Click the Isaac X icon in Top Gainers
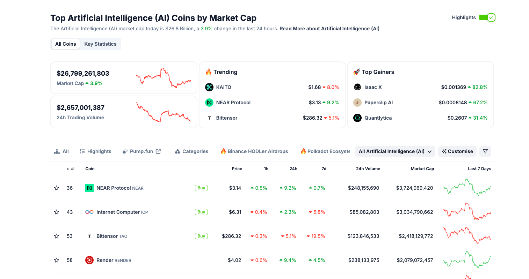 (x=357, y=87)
